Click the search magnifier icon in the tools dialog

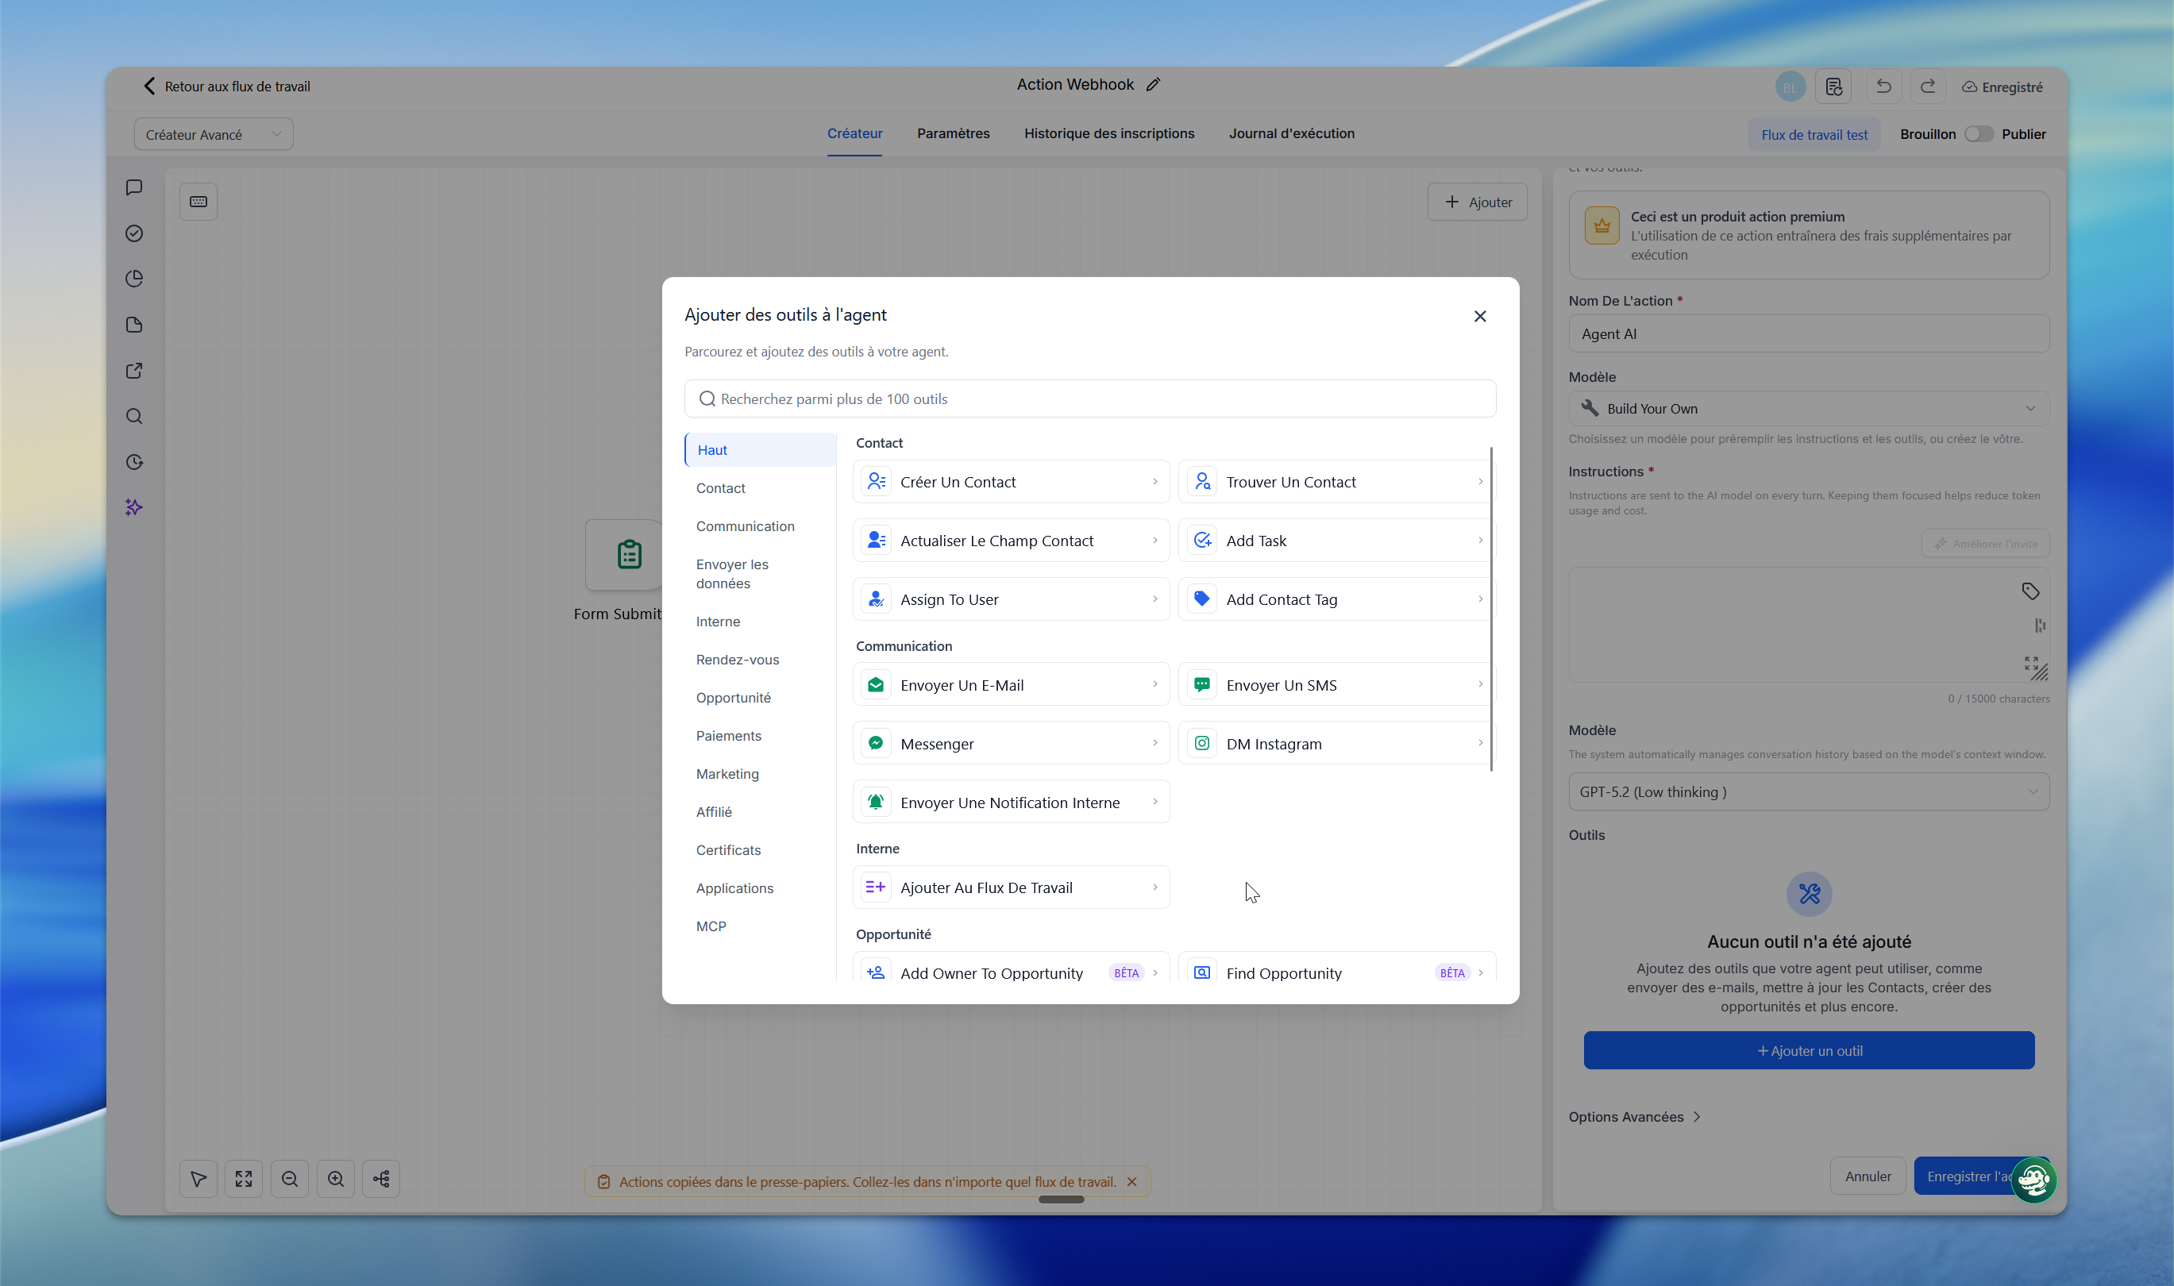(707, 399)
